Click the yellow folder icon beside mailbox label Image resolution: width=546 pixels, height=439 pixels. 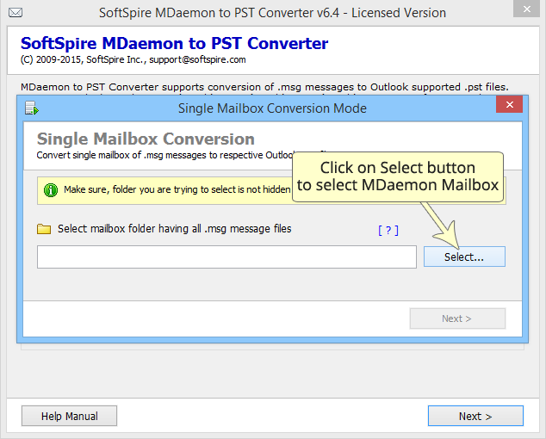click(44, 229)
